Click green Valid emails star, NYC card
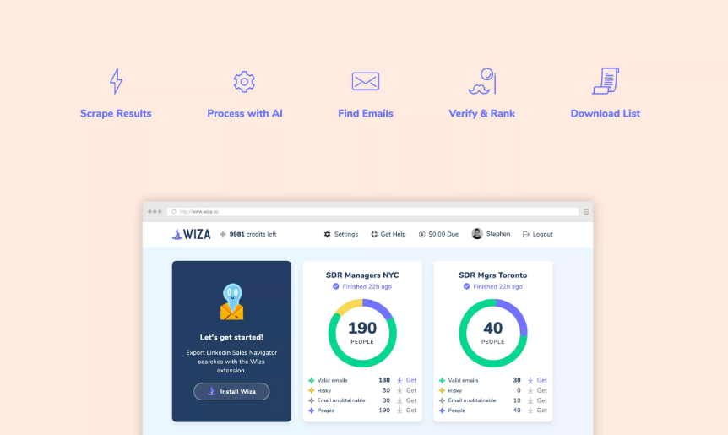 (311, 380)
